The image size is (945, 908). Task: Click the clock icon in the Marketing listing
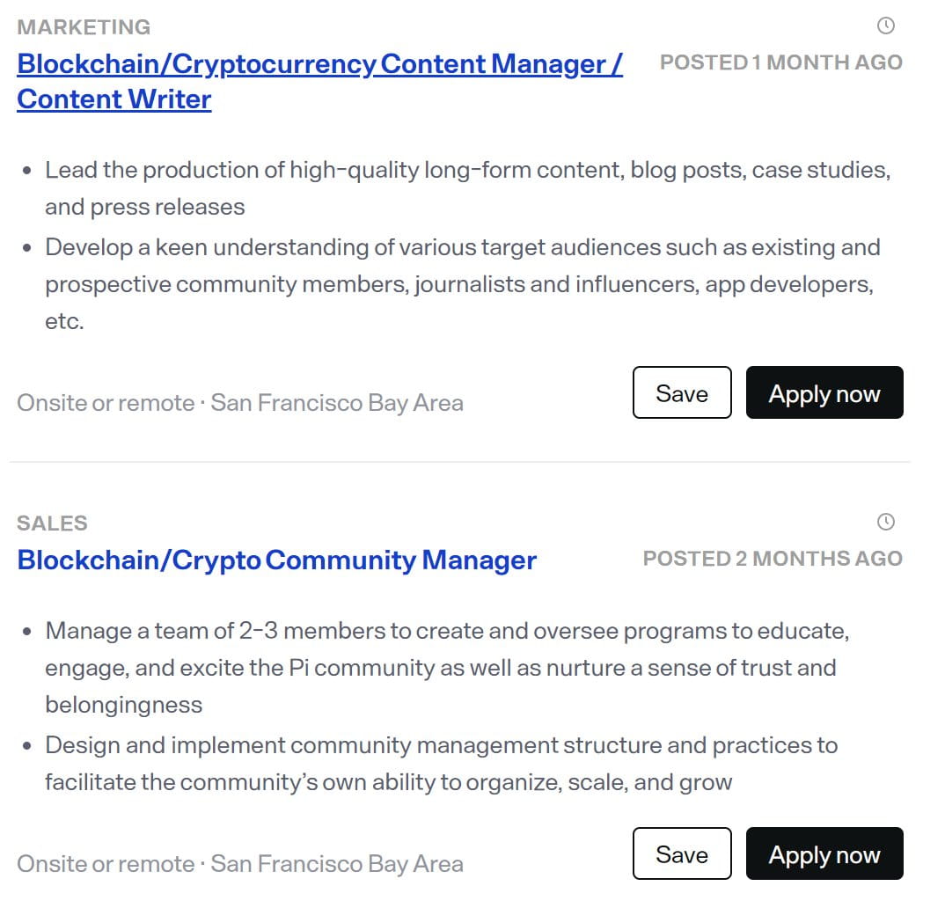point(886,26)
